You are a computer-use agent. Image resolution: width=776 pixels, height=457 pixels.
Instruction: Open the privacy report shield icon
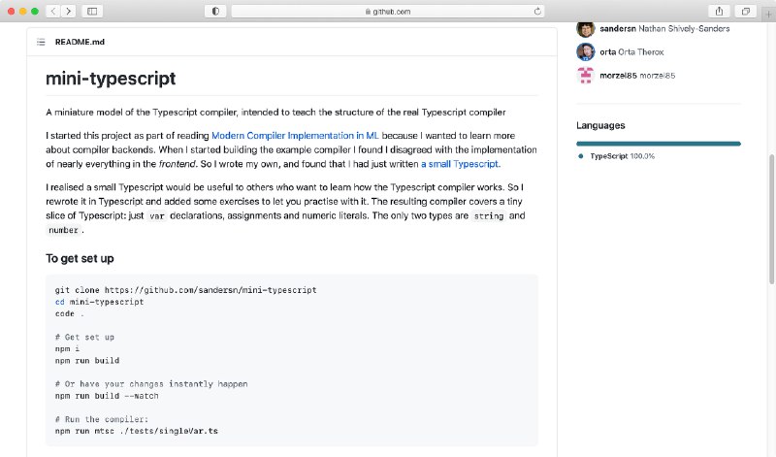(x=215, y=11)
